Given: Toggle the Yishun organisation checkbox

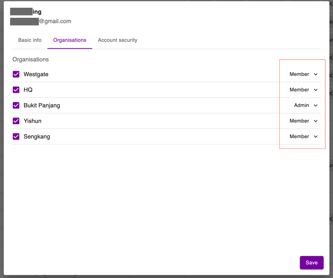Looking at the screenshot, I should pos(16,121).
